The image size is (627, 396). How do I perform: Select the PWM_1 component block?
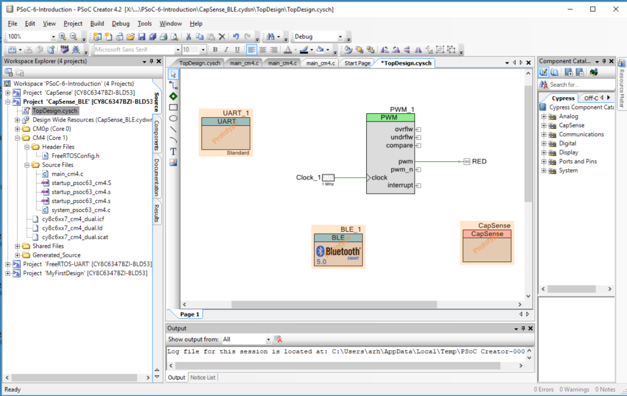click(390, 153)
